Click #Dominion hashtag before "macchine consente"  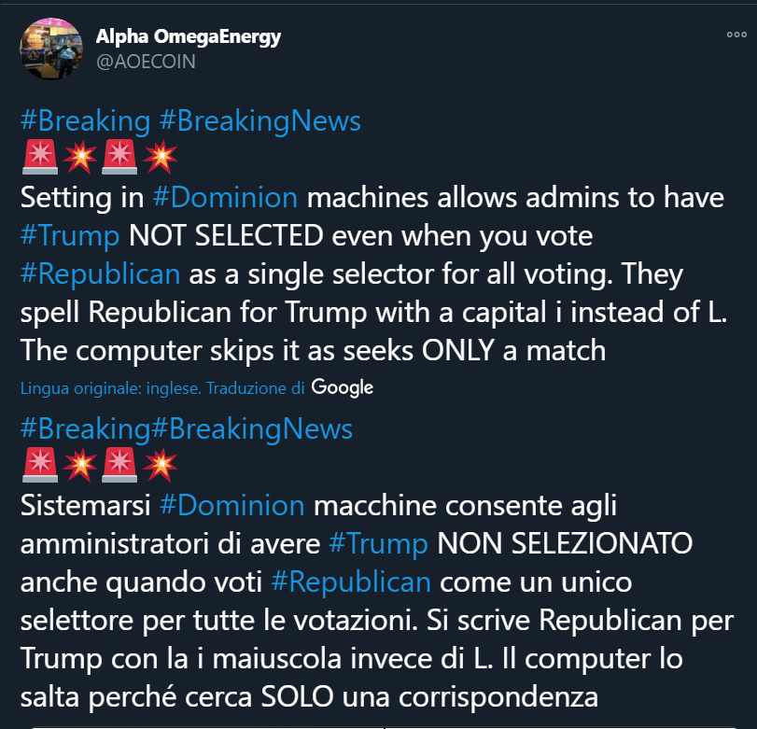(x=232, y=506)
